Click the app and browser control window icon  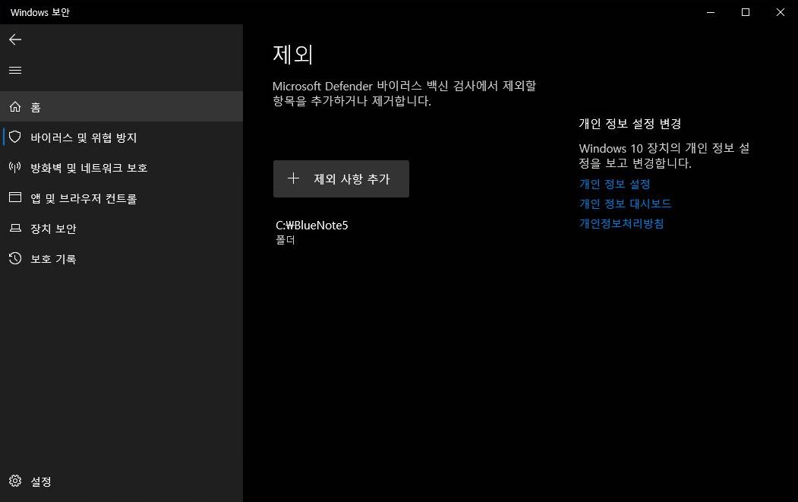click(15, 197)
